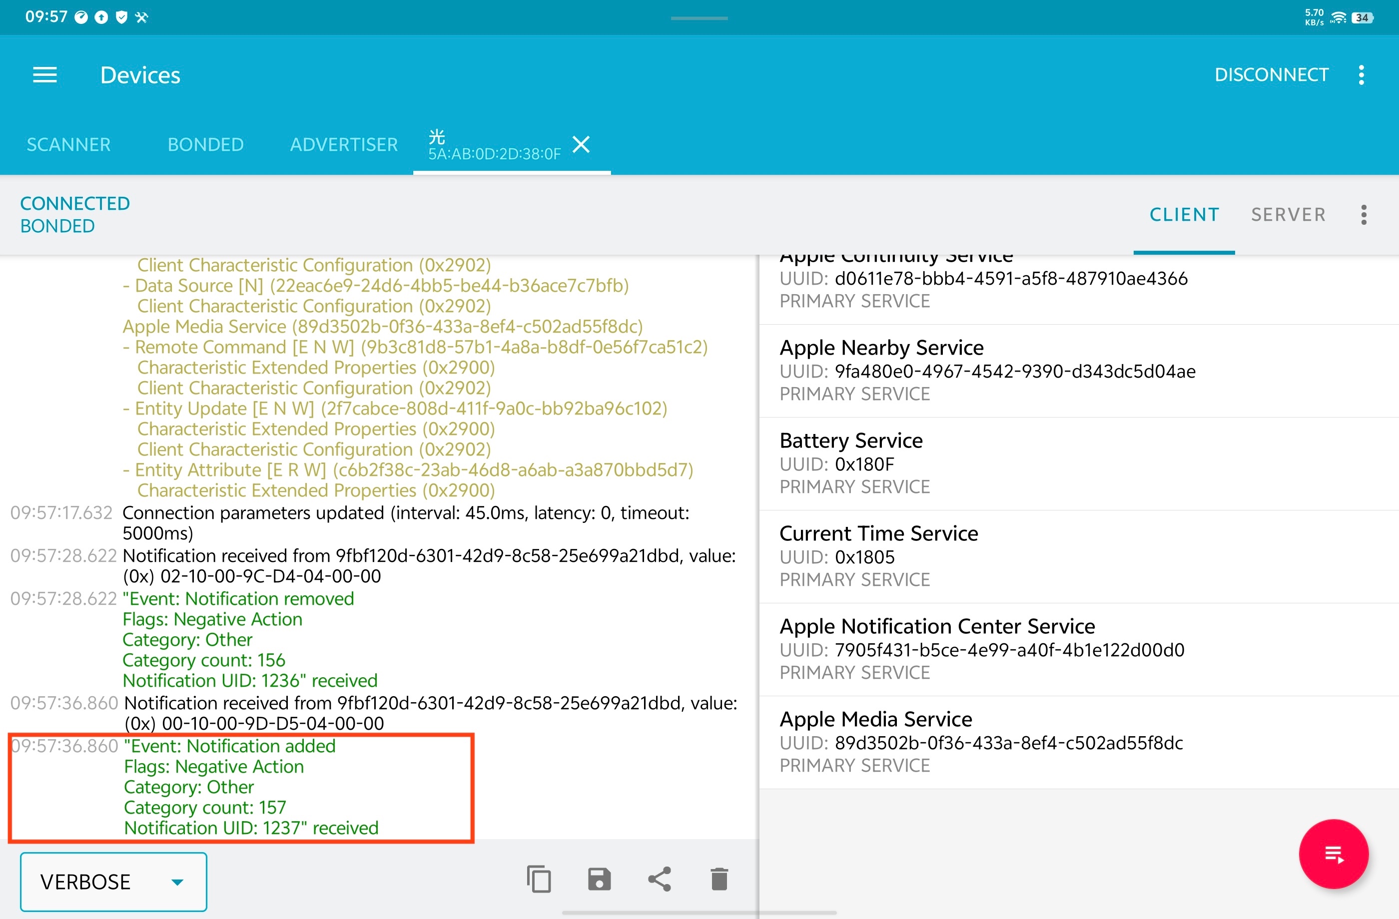Switch to the SERVER view
The image size is (1399, 919).
pyautogui.click(x=1288, y=214)
